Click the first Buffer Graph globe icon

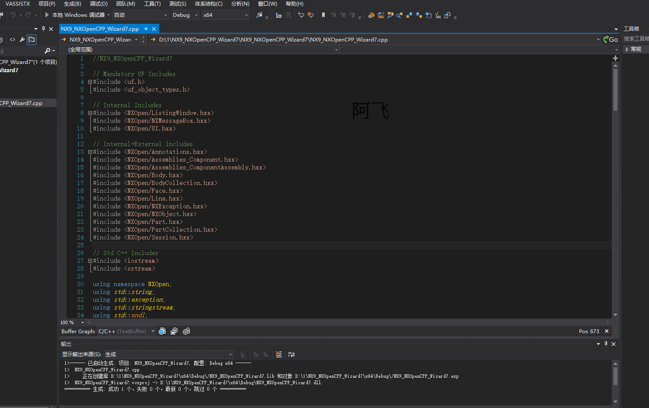[162, 331]
